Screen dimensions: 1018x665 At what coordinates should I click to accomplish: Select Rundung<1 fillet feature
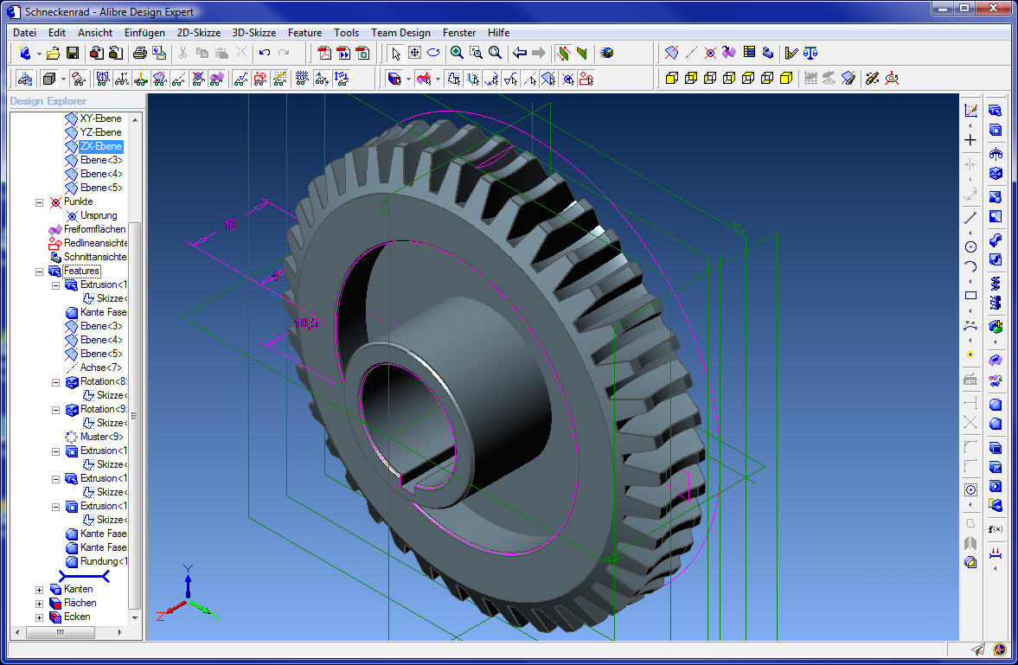[x=103, y=561]
